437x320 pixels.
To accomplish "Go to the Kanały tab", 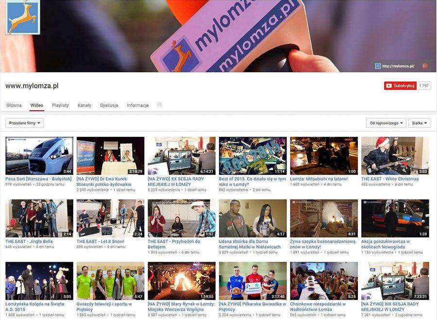I will point(84,105).
